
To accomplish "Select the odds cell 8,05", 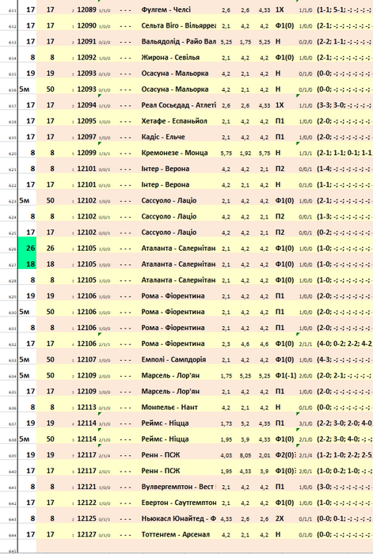I will click(x=245, y=455).
